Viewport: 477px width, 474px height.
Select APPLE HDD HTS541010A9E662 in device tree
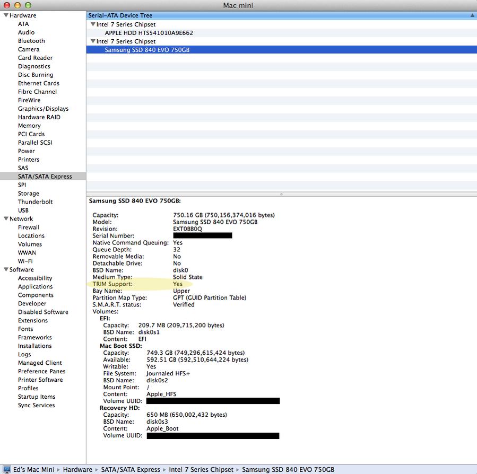pyautogui.click(x=149, y=33)
